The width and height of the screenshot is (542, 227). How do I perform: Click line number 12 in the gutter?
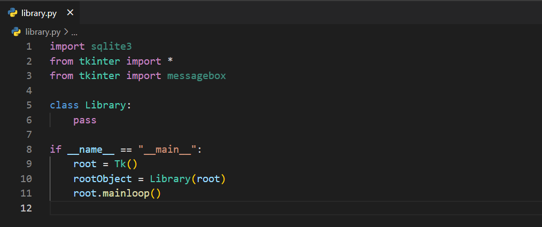[x=26, y=208]
